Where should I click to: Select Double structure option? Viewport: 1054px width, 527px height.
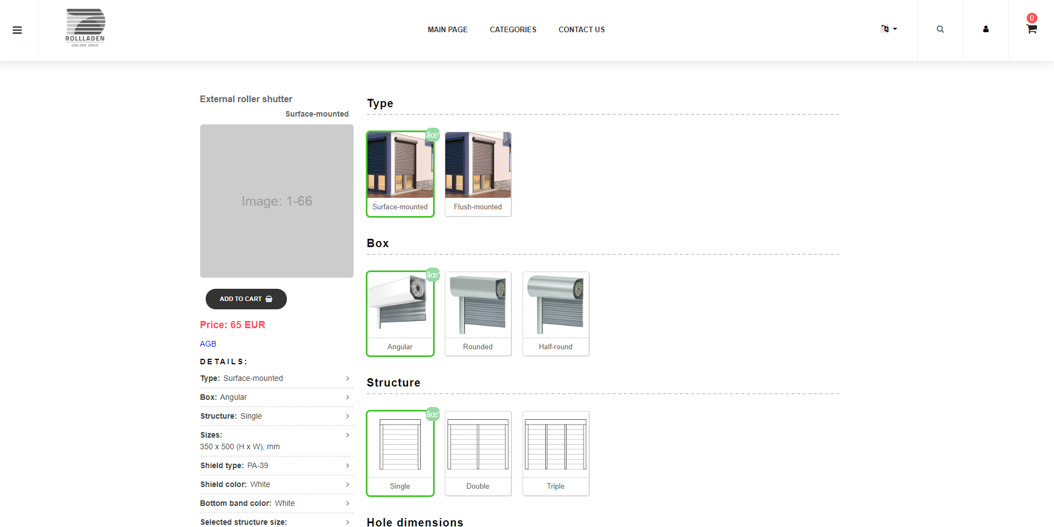point(478,453)
